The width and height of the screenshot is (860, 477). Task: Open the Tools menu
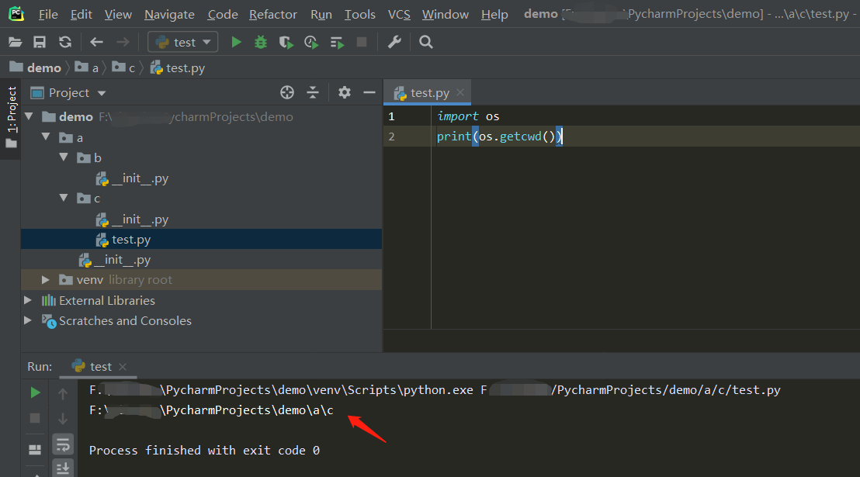[x=360, y=14]
